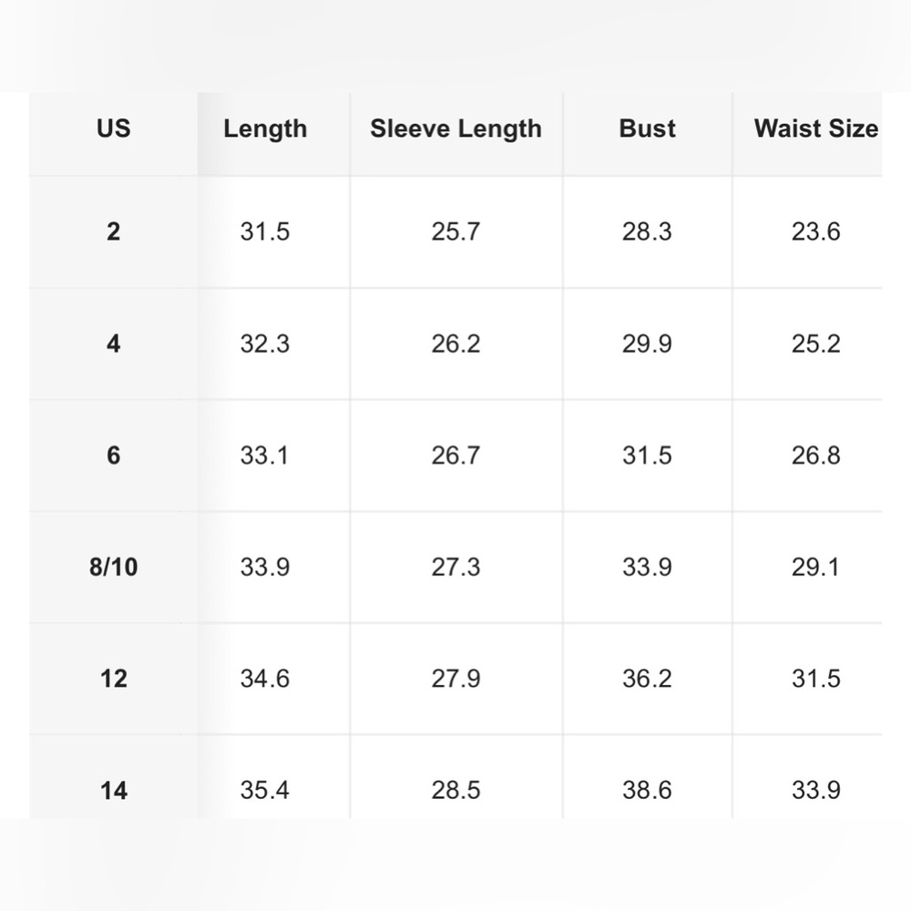
Task: Click the Waist Size column header
Action: coord(815,128)
